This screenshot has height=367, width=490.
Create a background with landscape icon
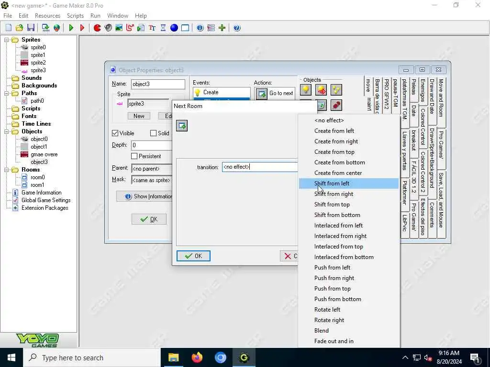pos(119,28)
